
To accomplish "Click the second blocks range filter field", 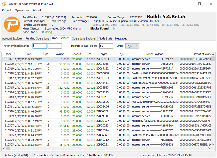I will tap(55, 46).
